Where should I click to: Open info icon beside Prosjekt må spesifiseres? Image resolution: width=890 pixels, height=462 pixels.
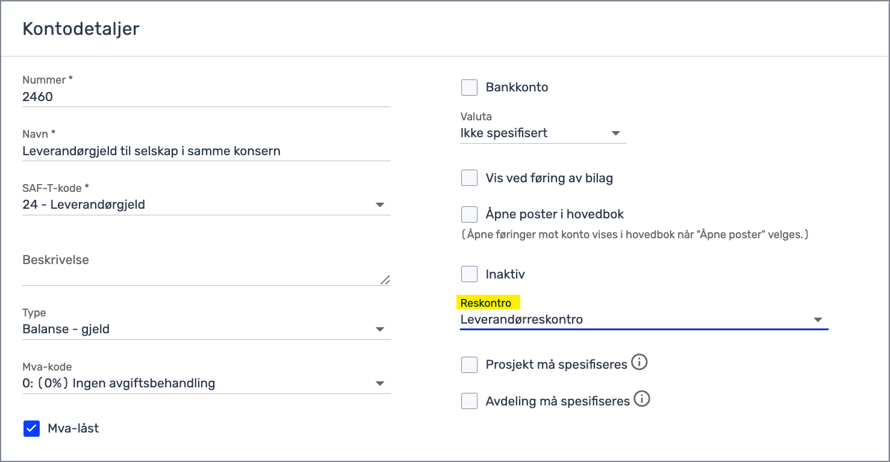(x=639, y=363)
